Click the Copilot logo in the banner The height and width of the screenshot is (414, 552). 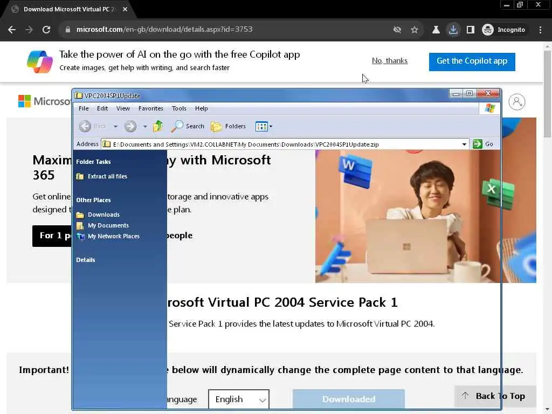40,61
